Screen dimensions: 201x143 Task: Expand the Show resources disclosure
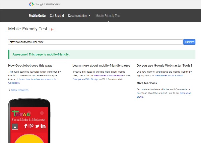[x=19, y=90]
